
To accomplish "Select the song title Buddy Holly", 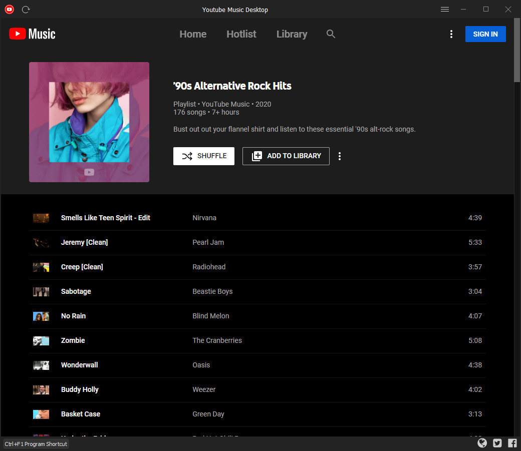I will [80, 390].
